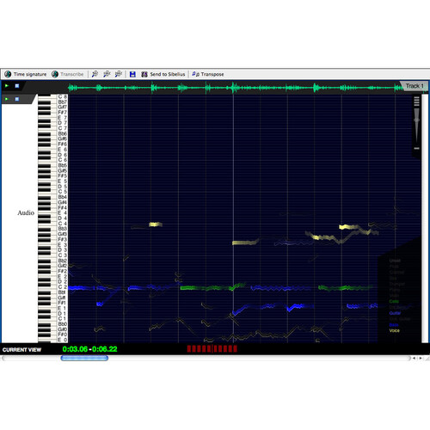Select the Track 1 tab
This screenshot has width=430, height=430.
click(415, 86)
